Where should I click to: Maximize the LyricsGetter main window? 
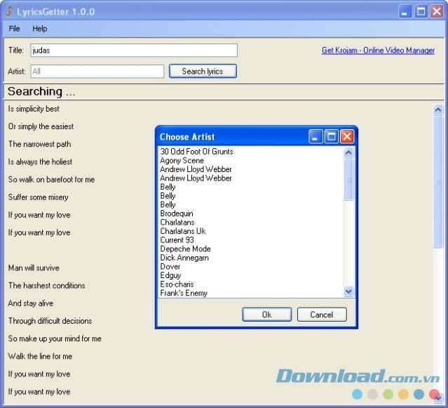click(x=421, y=11)
